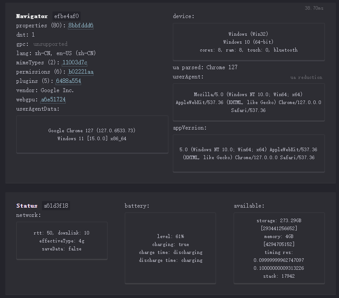Click the 'cores: 8, ram: 8, touch: 0, bluetooth' line
The height and width of the screenshot is (298, 339).
tap(249, 50)
